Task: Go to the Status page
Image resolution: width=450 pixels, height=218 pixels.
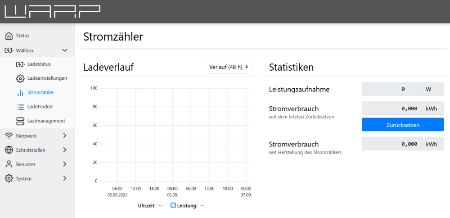Action: tap(22, 36)
